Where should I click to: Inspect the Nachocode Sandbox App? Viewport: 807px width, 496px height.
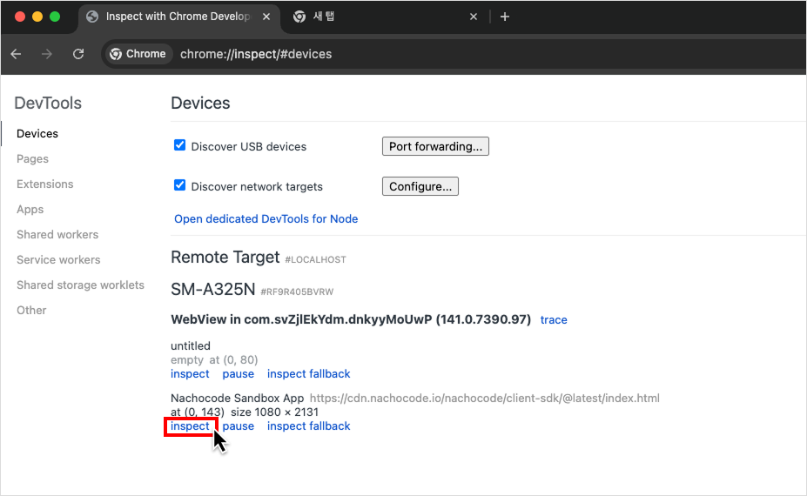point(190,426)
